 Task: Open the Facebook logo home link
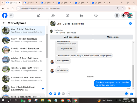click(x=5, y=15)
